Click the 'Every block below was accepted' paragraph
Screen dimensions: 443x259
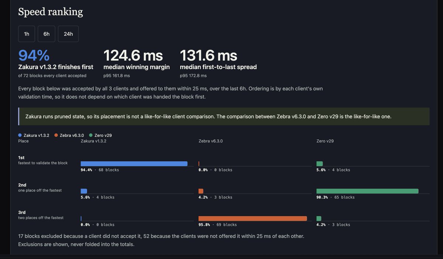171,93
